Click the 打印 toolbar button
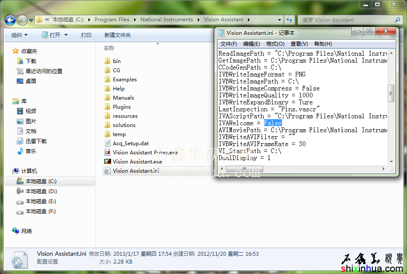The height and width of the screenshot is (274, 407). coord(86,35)
